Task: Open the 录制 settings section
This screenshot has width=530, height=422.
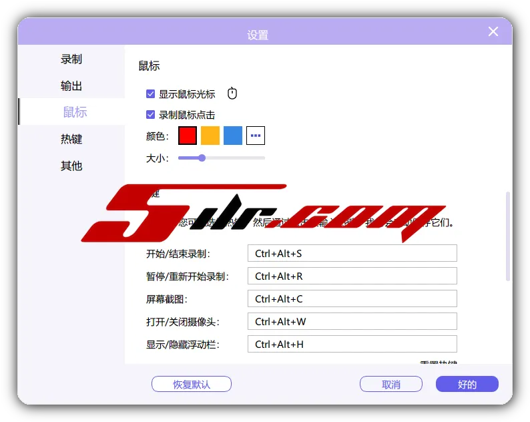Action: pos(71,59)
